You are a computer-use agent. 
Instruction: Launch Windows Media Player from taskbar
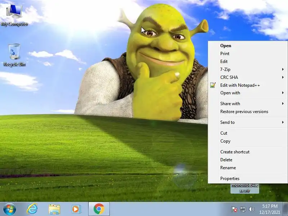[x=76, y=209]
